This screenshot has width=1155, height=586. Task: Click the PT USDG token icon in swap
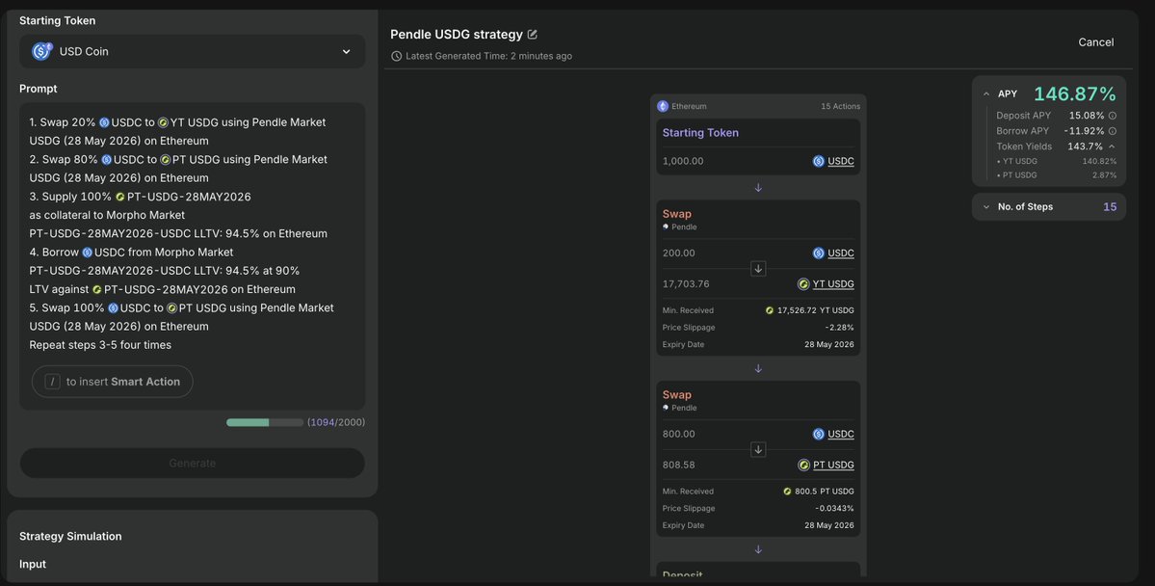803,466
